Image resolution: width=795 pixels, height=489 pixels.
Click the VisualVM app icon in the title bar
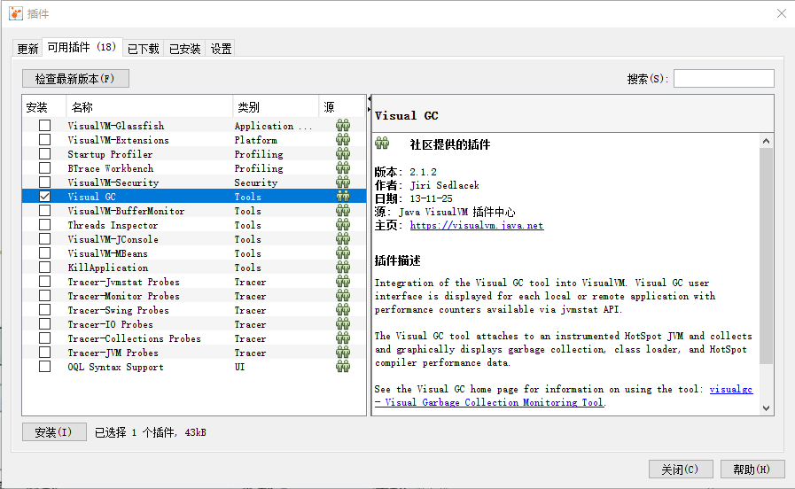click(x=16, y=13)
